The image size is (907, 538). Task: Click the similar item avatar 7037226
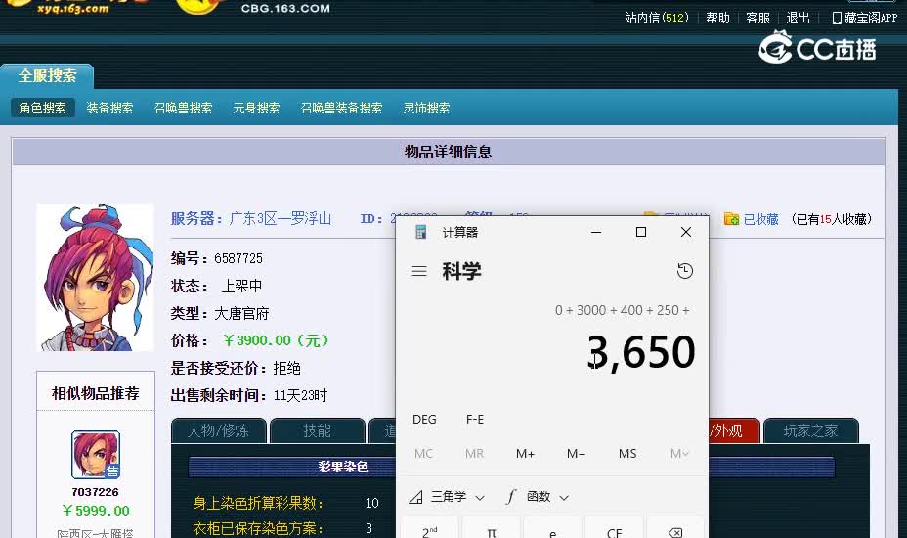point(96,455)
